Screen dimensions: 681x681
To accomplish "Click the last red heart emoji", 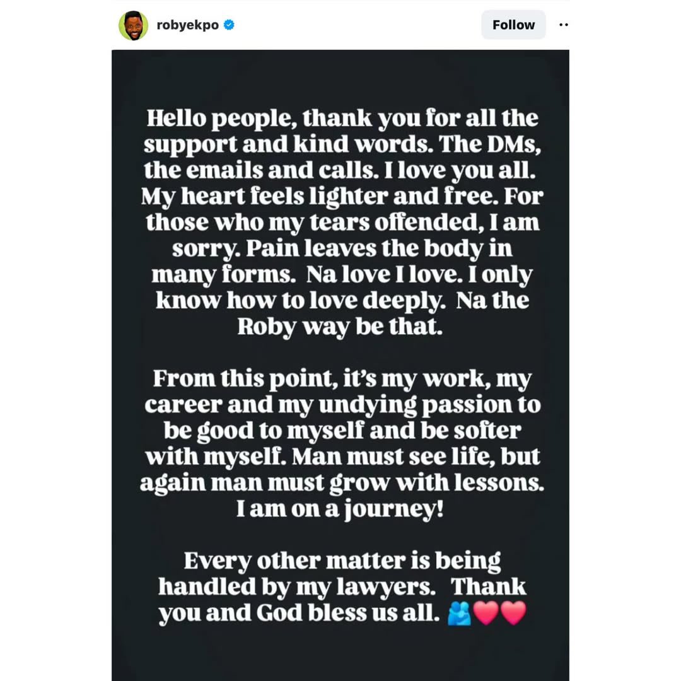I will (513, 614).
